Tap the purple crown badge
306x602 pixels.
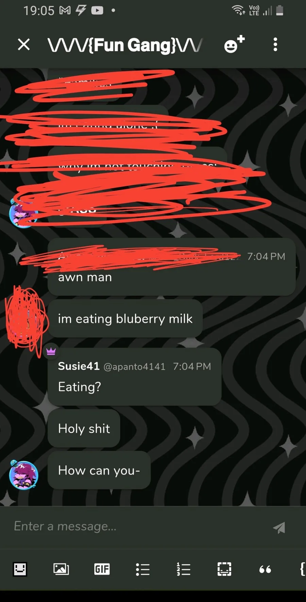point(51,351)
